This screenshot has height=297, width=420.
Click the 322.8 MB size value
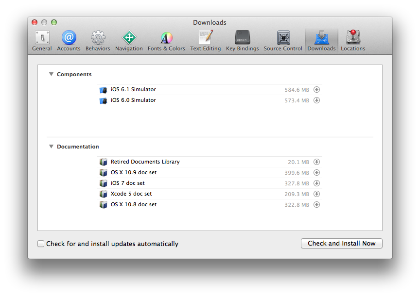pos(297,205)
